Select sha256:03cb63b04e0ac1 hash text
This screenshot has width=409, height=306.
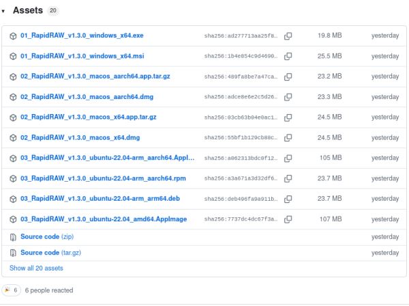click(x=241, y=117)
